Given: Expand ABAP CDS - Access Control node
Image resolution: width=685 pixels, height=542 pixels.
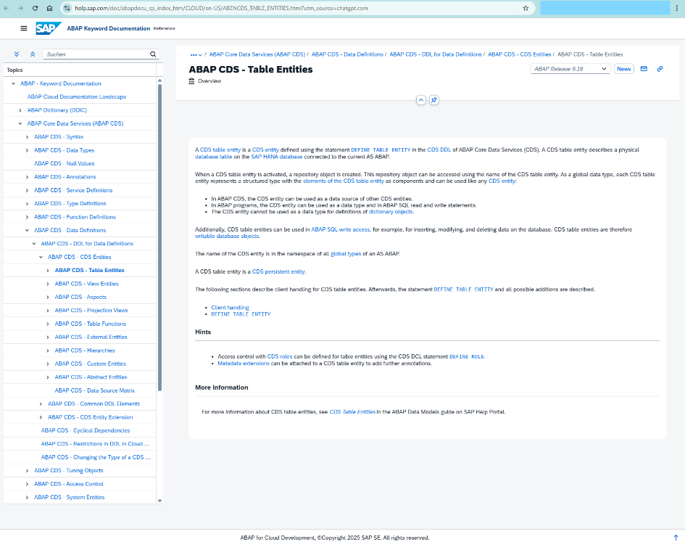Looking at the screenshot, I should click(27, 484).
